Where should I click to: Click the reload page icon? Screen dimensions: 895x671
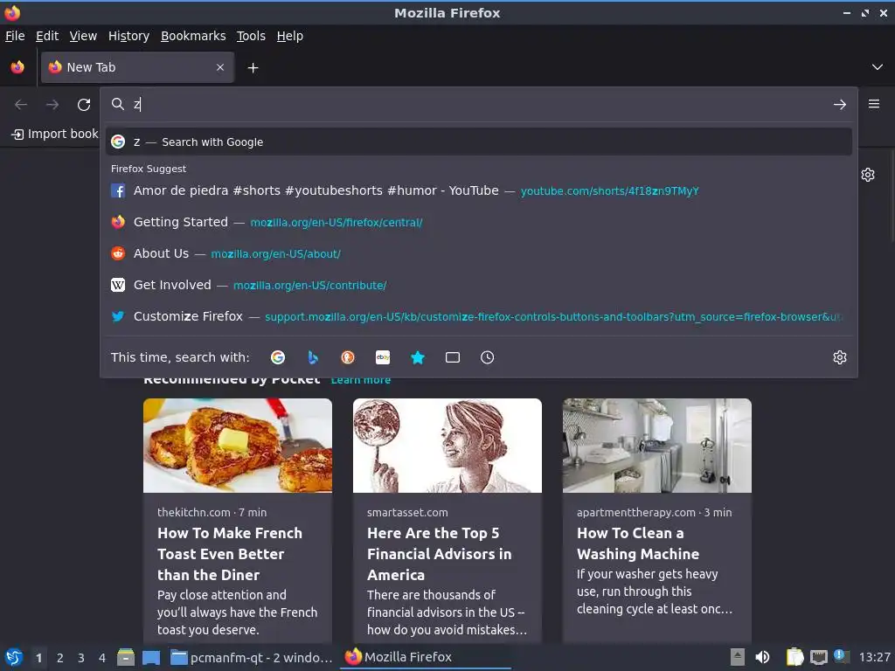pyautogui.click(x=84, y=105)
